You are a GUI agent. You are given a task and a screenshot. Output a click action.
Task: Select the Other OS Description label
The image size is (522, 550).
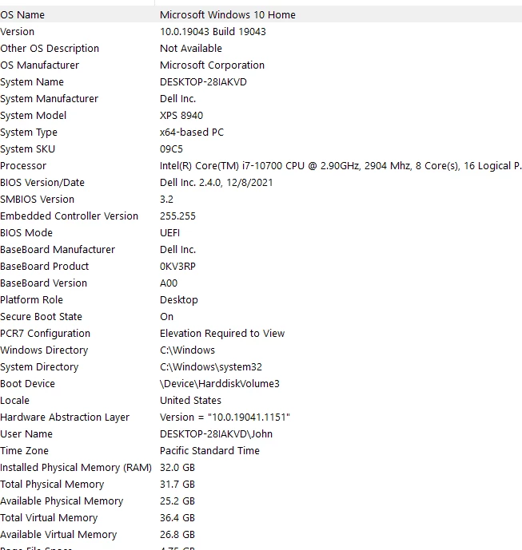[x=50, y=49]
